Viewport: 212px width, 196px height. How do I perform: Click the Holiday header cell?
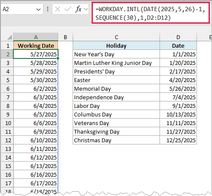[116, 46]
